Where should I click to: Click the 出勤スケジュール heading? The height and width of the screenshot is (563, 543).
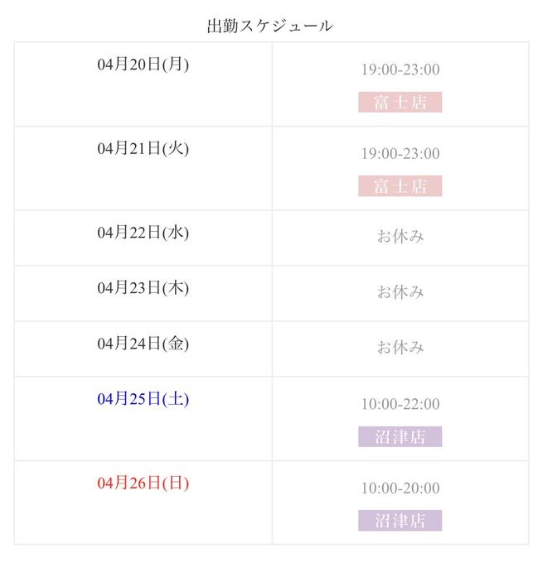[x=270, y=26]
